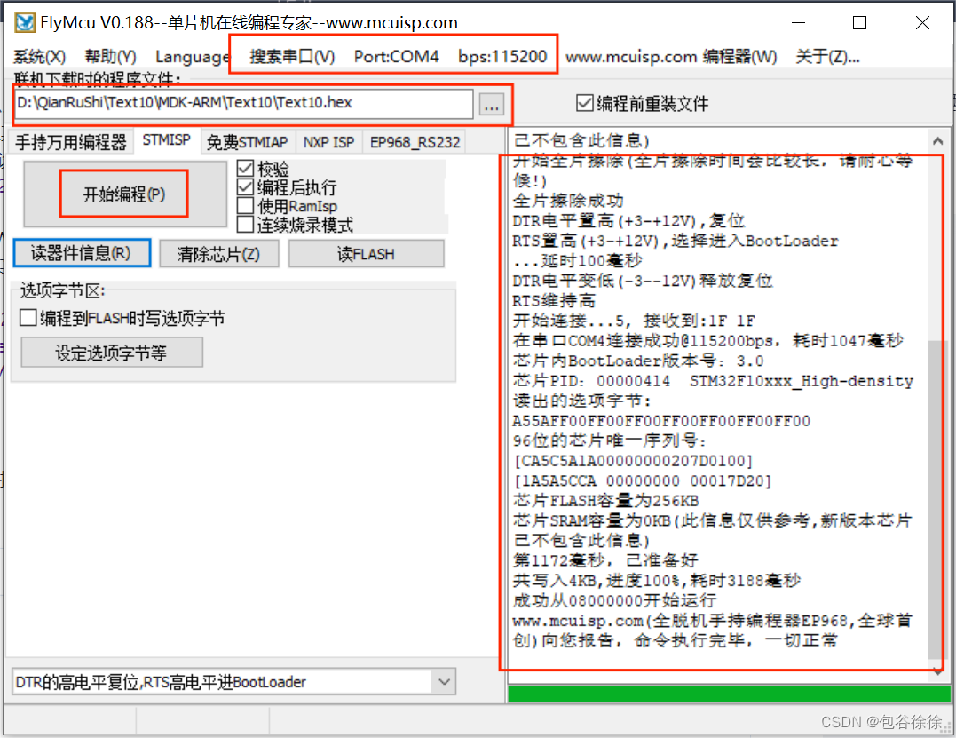The image size is (956, 738).
Task: Click log line '[1A5A5CCA 00000000 00017D20]'
Action: tap(642, 480)
